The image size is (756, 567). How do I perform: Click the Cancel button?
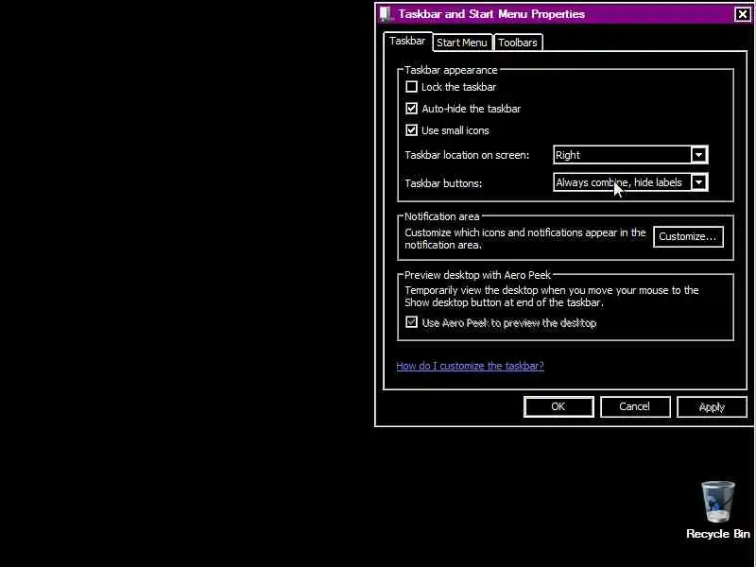634,407
